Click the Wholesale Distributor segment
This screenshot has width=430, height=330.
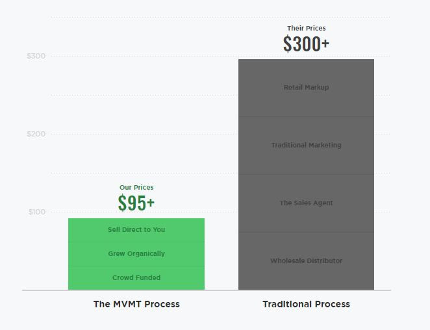306,261
